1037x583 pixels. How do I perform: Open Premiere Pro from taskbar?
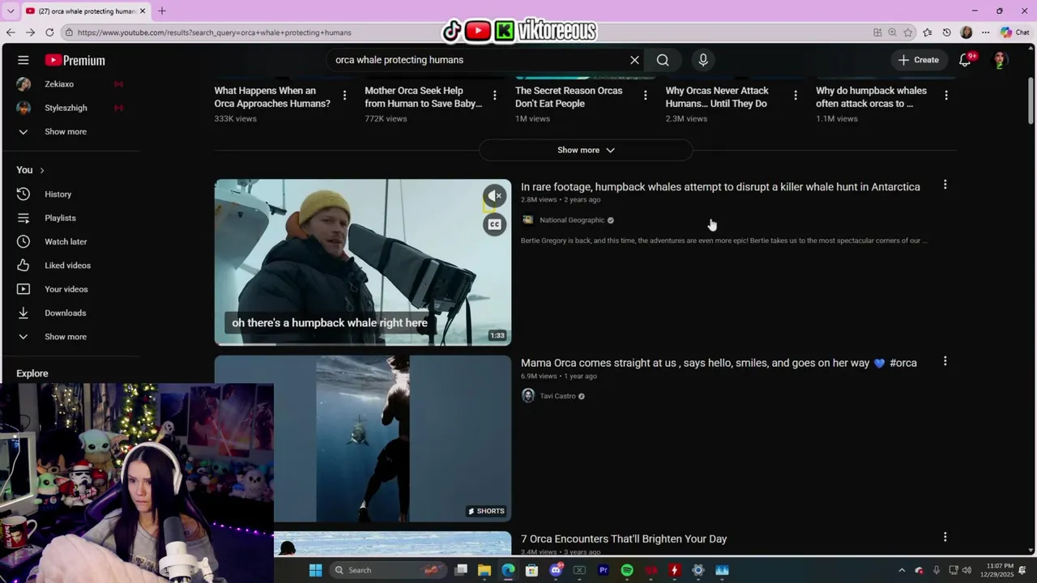(x=603, y=570)
